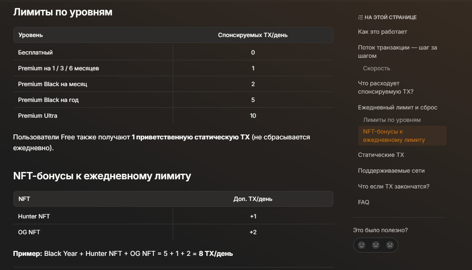Click the value 0 for Бесплатный
The image size is (472, 270).
coord(253,52)
